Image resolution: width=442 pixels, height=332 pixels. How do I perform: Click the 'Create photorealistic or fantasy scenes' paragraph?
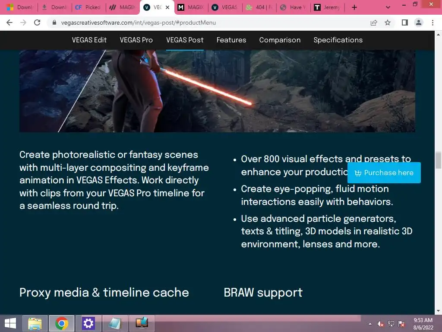tap(114, 180)
